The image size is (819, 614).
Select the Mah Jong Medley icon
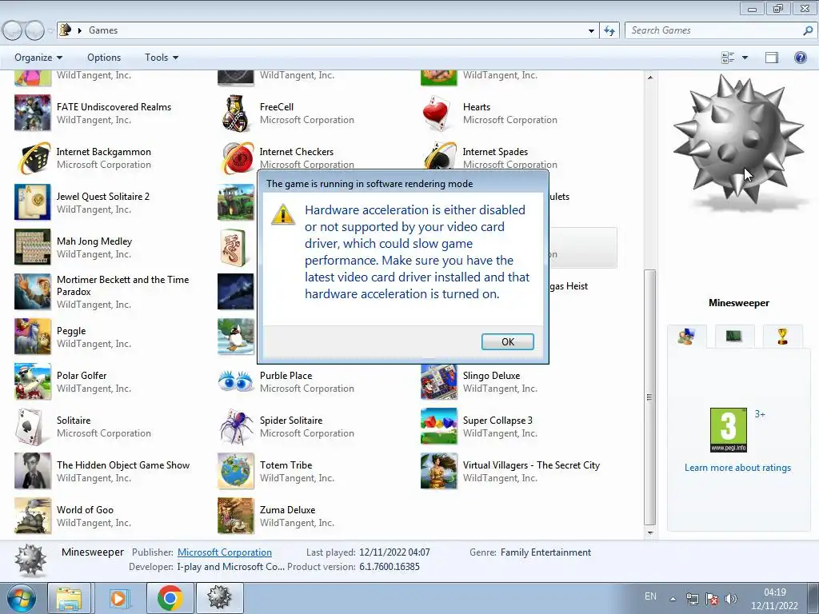point(32,247)
